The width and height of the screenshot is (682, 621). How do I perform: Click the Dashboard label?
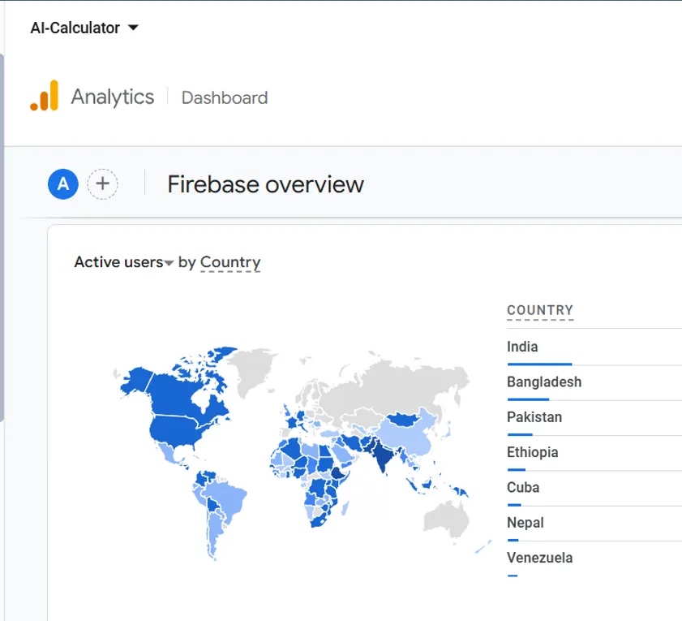pyautogui.click(x=224, y=97)
